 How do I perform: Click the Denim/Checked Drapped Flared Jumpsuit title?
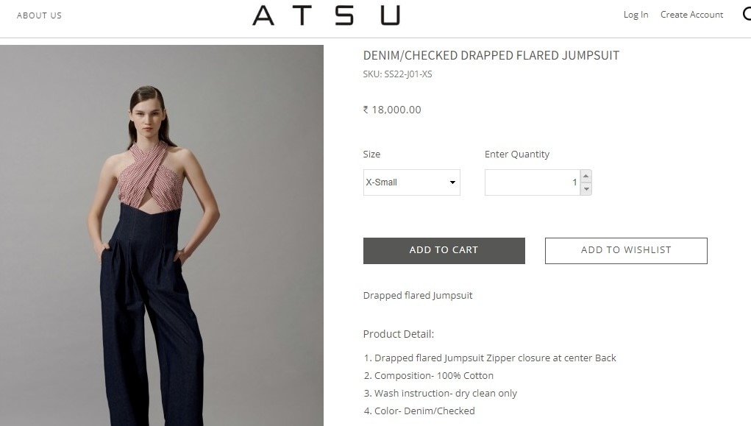(491, 56)
